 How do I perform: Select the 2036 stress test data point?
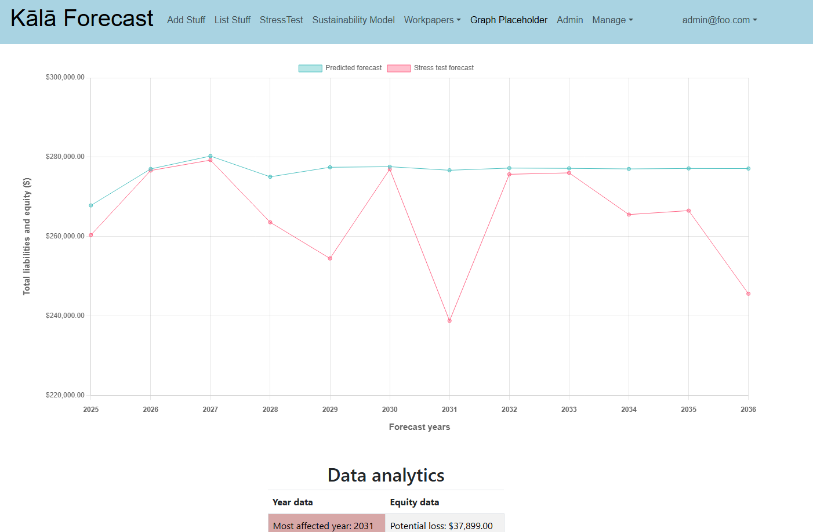(748, 294)
